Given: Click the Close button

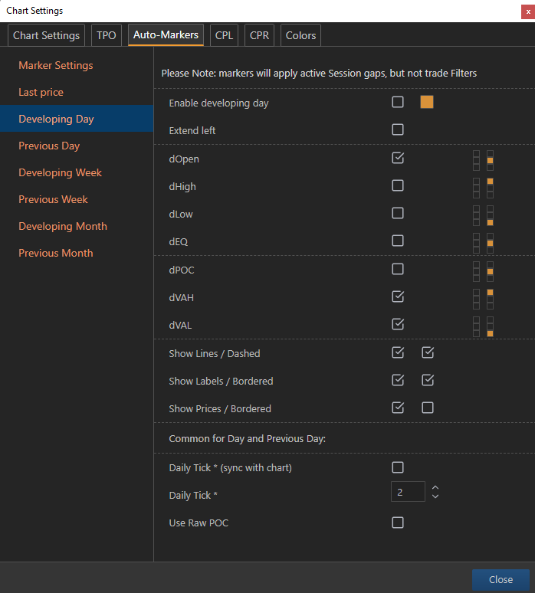Looking at the screenshot, I should (x=501, y=579).
